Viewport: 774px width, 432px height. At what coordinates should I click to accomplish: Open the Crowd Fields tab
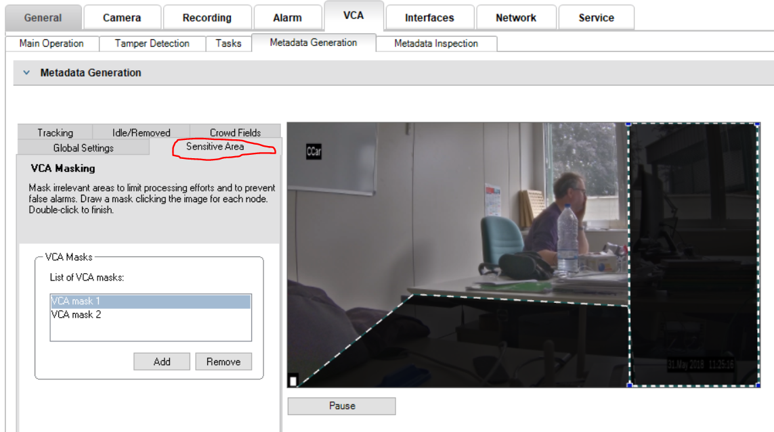click(235, 133)
